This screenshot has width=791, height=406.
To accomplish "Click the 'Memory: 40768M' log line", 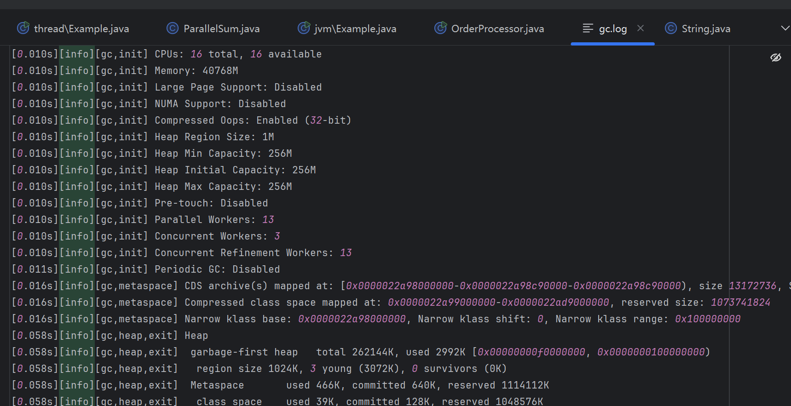I will [x=125, y=71].
